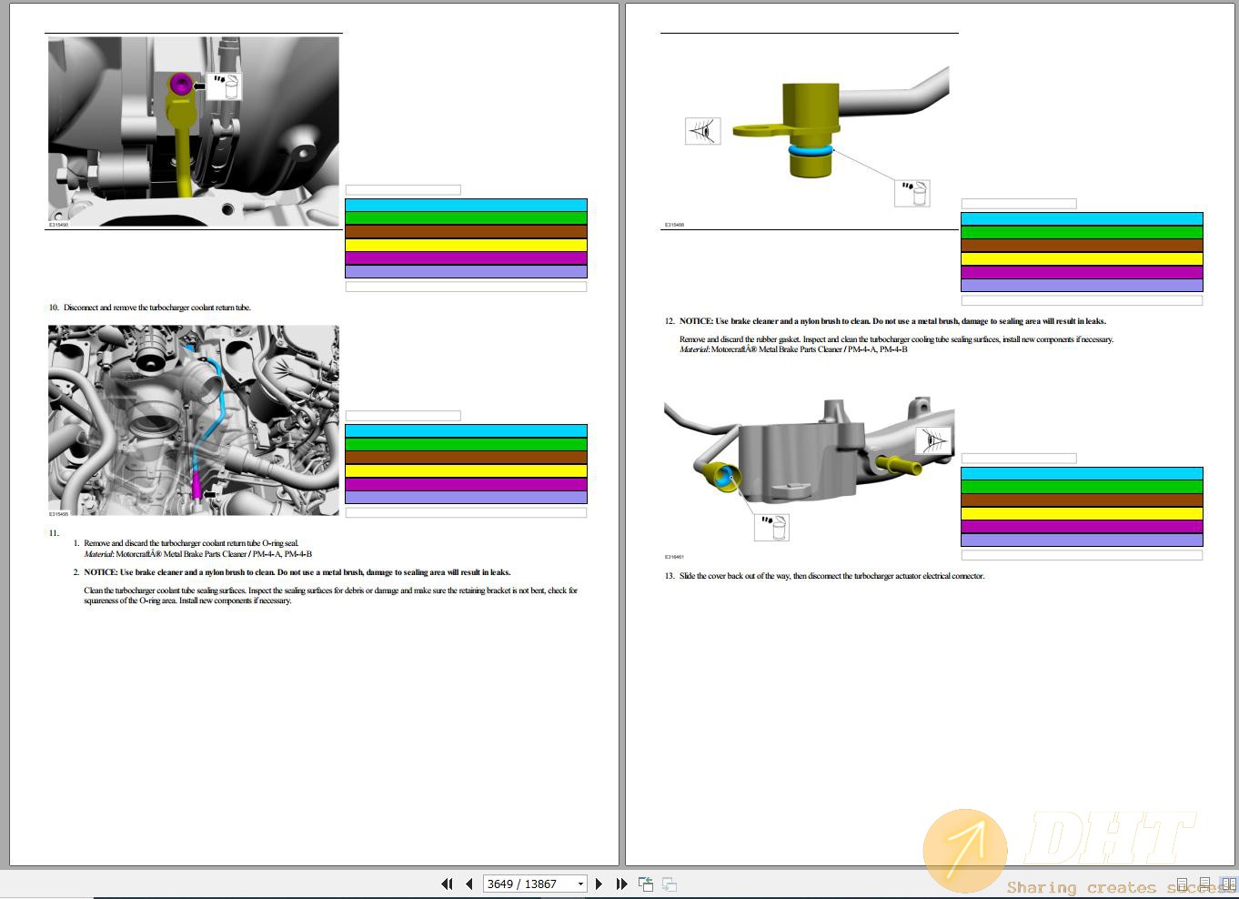Click step 12 NOTICE text on right page
Viewport: 1239px width, 899px height.
coord(892,321)
